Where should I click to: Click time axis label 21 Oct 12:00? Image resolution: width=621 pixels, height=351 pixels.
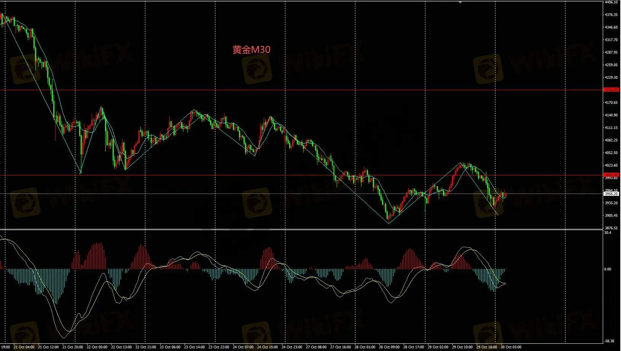click(48, 347)
